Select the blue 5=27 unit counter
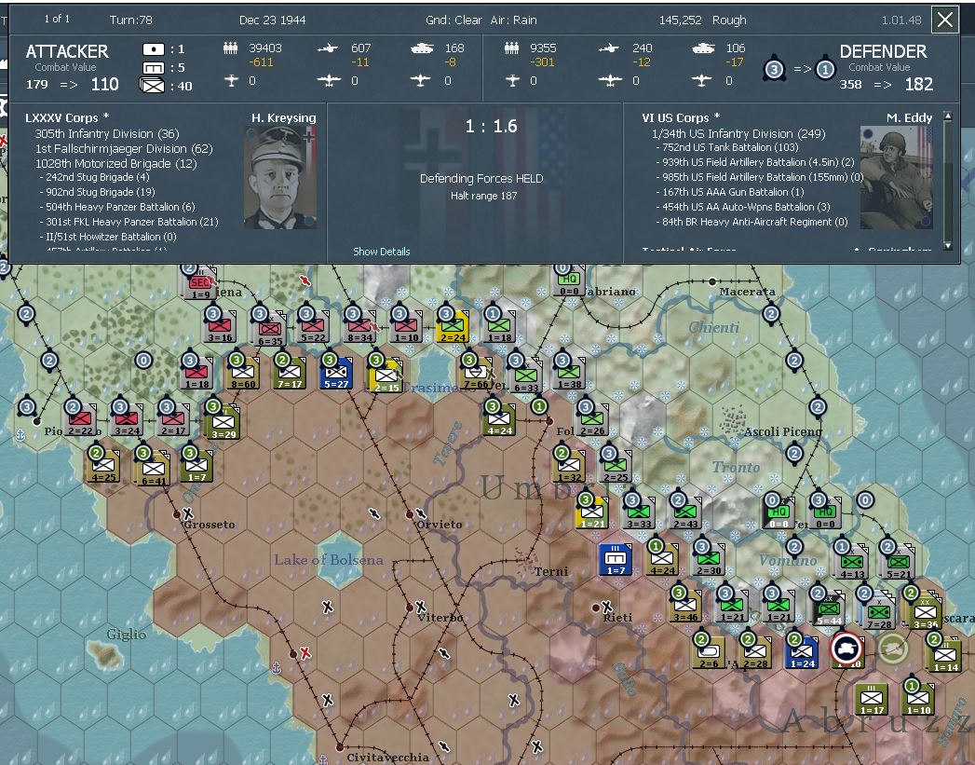The width and height of the screenshot is (975, 765). (x=336, y=374)
